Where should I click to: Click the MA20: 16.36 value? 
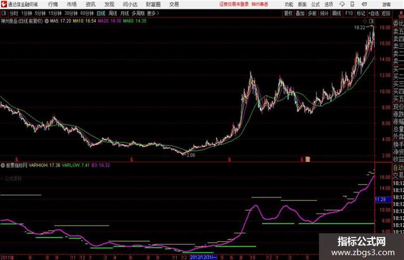[109, 21]
